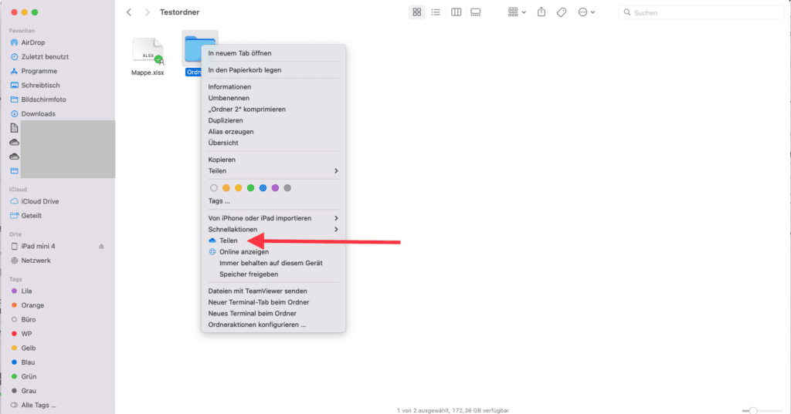The width and height of the screenshot is (791, 414).
Task: Open the Action menu (ellipsis) in toolbar
Action: tap(586, 12)
